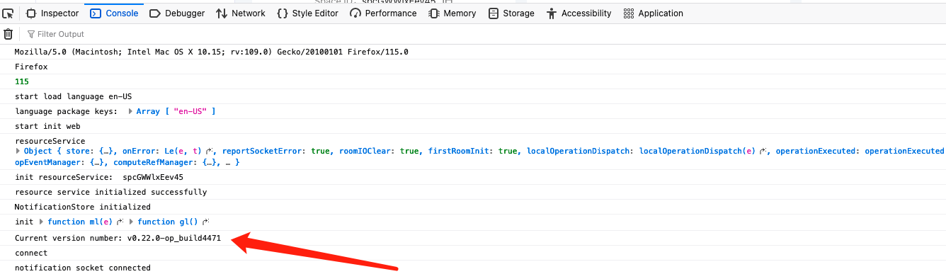Screen dimensions: 946x274
Task: Open the Inspector panel
Action: pos(52,13)
